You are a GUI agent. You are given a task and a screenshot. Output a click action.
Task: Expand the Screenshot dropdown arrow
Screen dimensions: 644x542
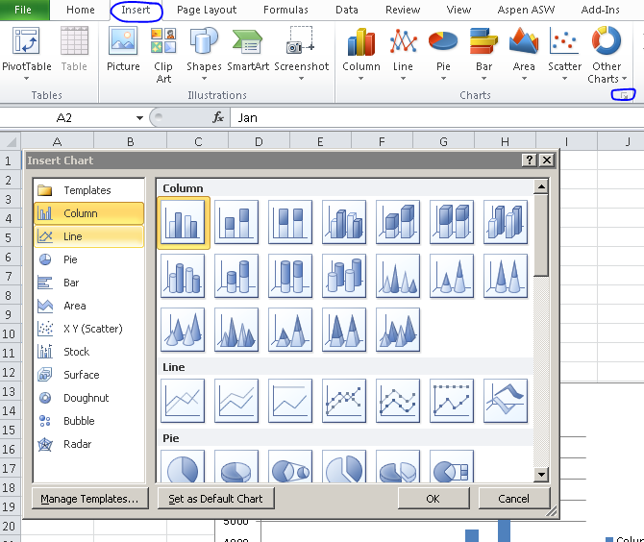pos(301,79)
